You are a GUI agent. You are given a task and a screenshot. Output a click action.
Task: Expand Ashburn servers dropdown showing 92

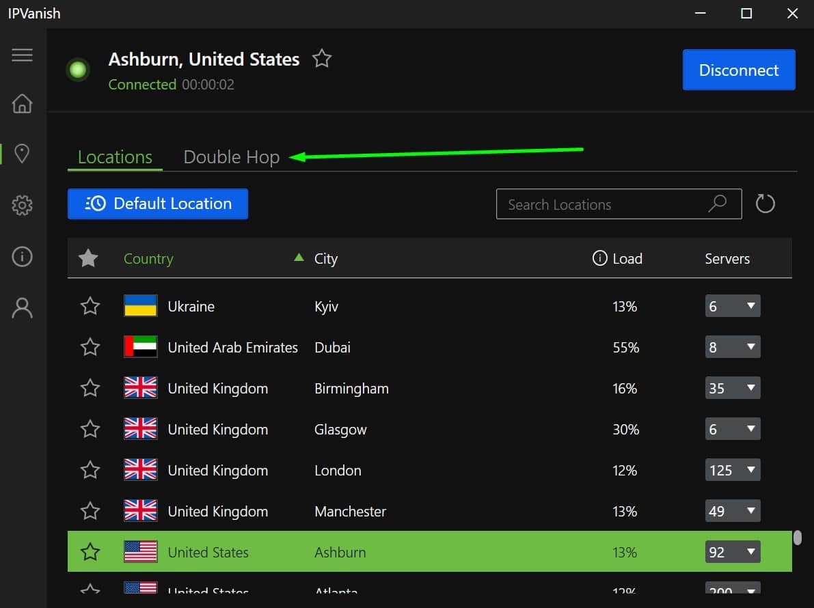pyautogui.click(x=733, y=551)
